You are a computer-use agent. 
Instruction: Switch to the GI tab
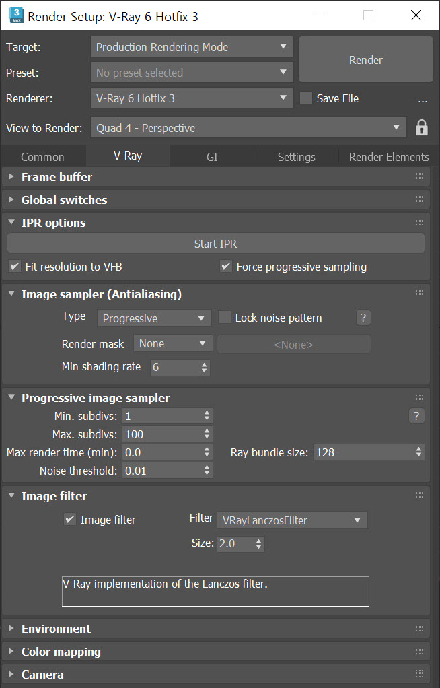pos(212,157)
